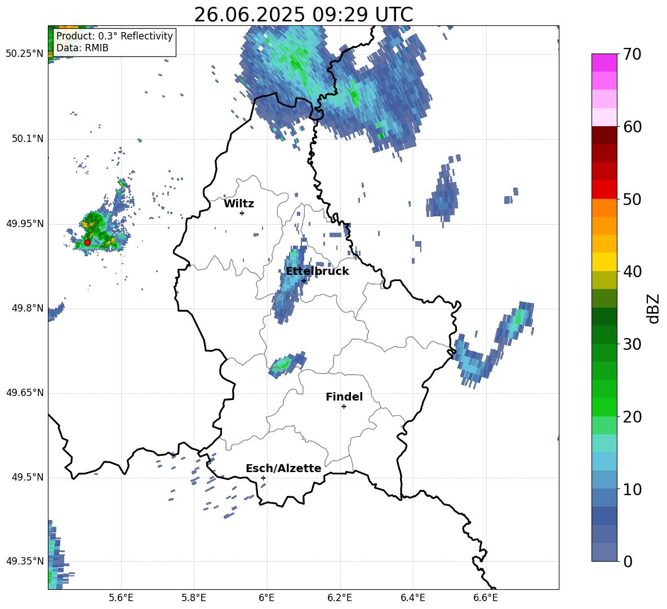Click the 49.35°N latitude label
Viewport: 667px width, 609px height.
pos(25,561)
